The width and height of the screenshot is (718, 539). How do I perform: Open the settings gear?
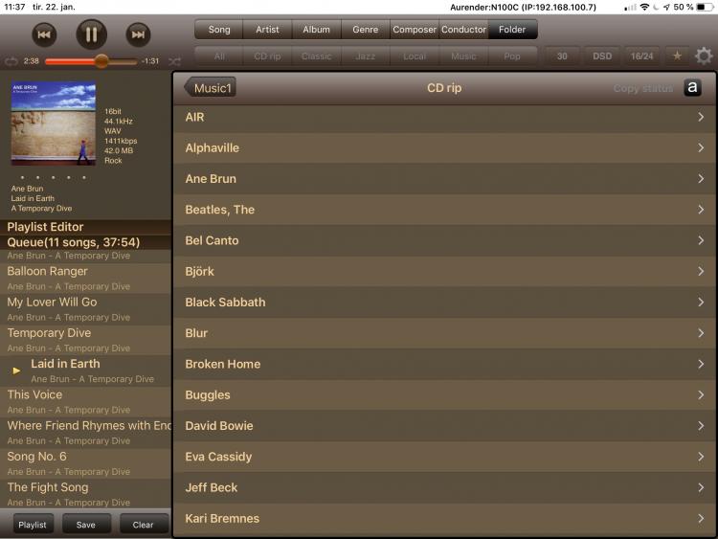[704, 56]
